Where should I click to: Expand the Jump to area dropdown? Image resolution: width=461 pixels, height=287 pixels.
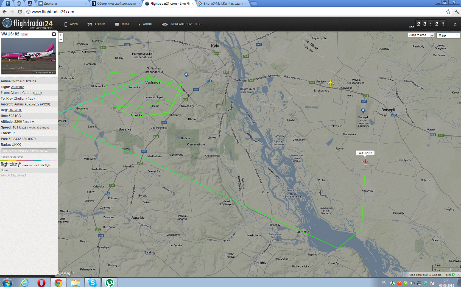432,35
